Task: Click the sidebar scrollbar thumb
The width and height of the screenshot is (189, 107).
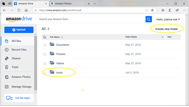Action: coord(36,63)
